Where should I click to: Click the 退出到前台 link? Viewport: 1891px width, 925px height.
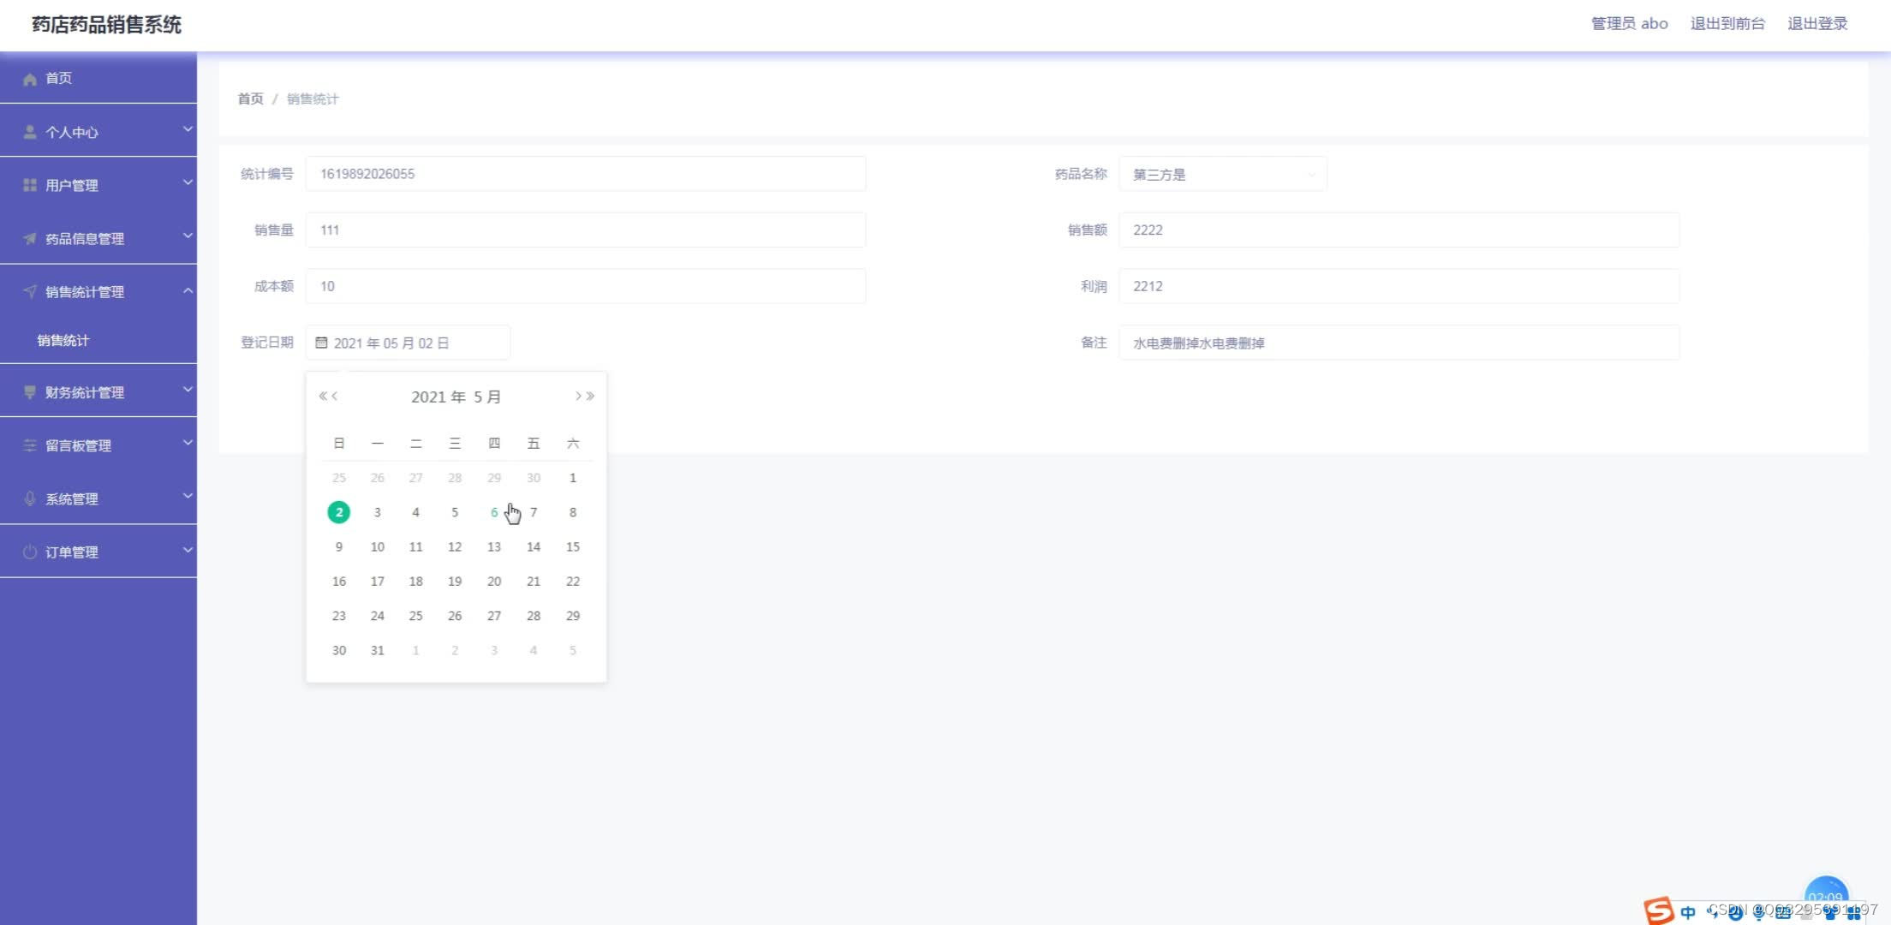pos(1727,24)
